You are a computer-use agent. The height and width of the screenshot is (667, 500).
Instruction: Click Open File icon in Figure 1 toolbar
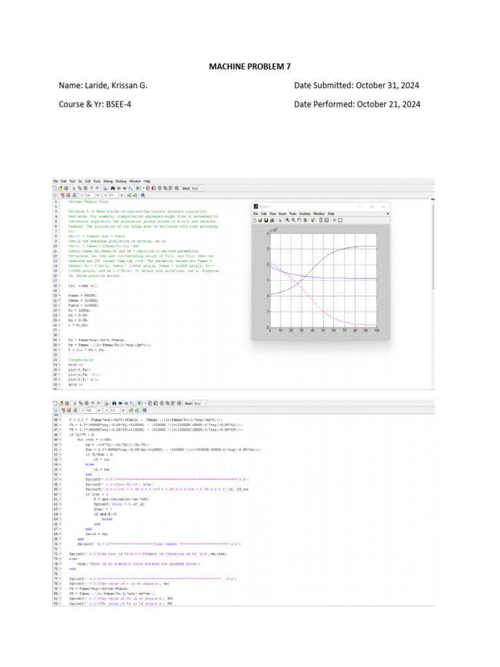(260, 220)
